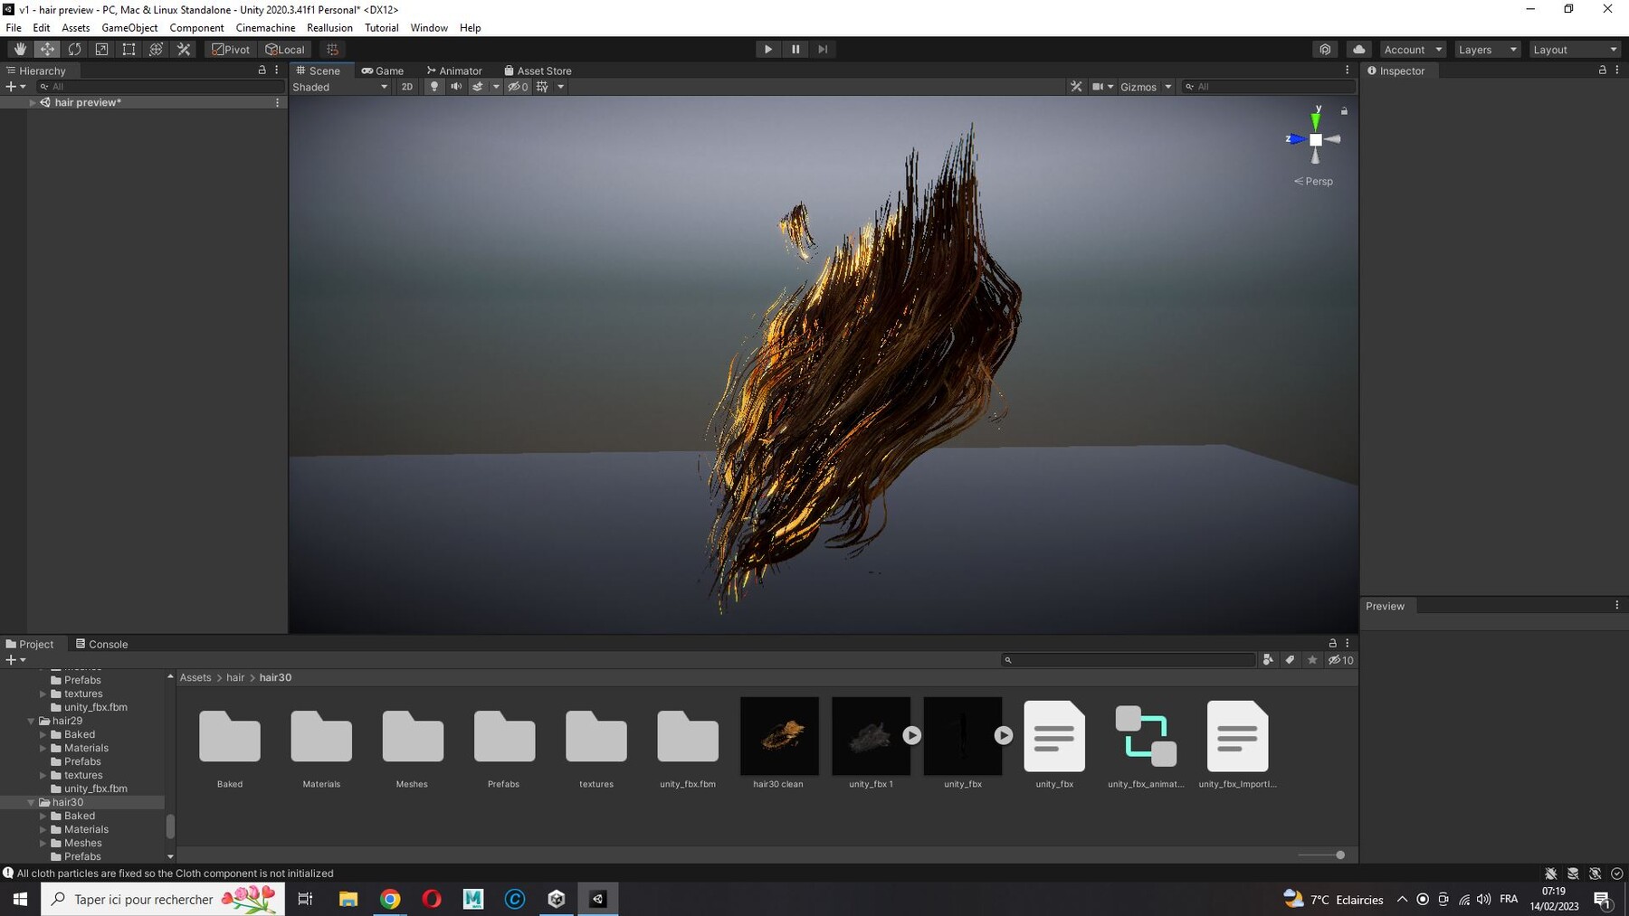The image size is (1629, 916).
Task: Switch to the Animator tab
Action: point(454,71)
